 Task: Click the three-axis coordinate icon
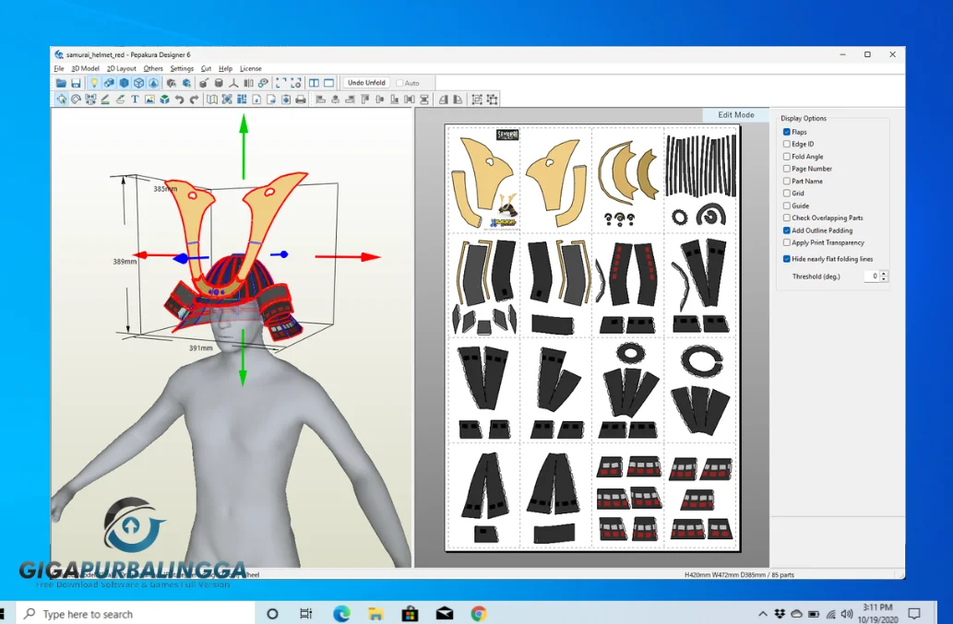[233, 84]
